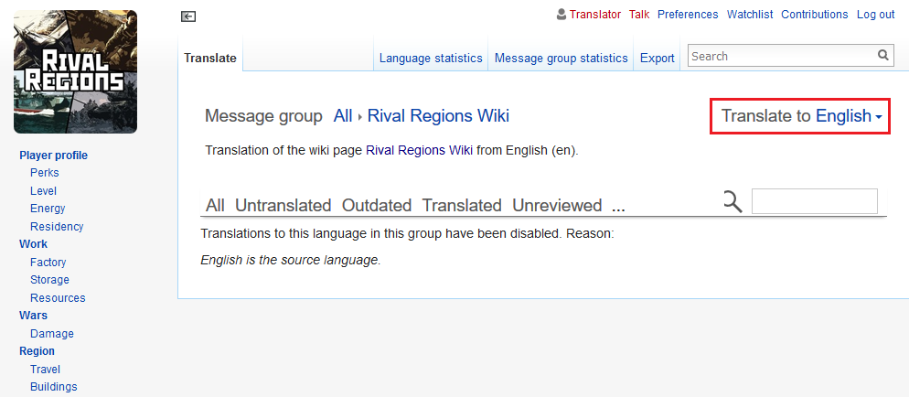Screen dimensions: 909x397
Task: Open Factory page in sidebar
Action: point(48,263)
